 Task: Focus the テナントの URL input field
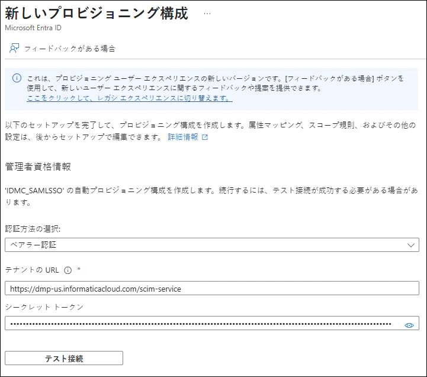212,288
